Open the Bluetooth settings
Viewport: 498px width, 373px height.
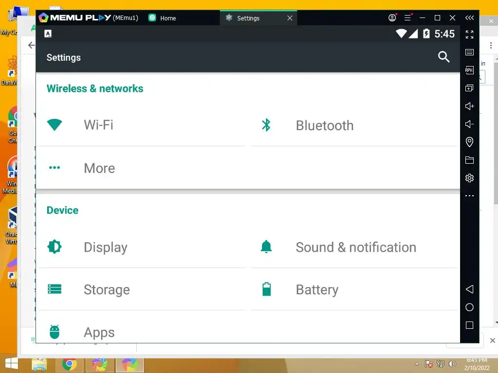click(x=354, y=125)
